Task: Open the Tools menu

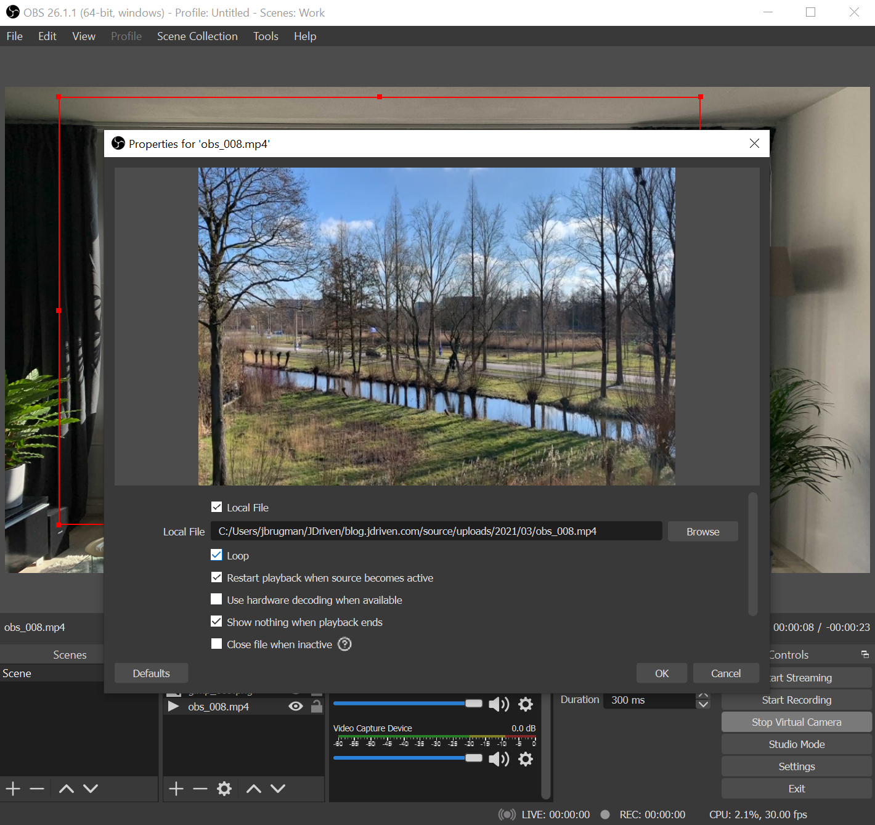Action: (266, 36)
